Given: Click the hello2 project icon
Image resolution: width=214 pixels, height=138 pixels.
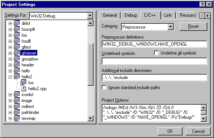Looking at the screenshot, I should 17,77.
